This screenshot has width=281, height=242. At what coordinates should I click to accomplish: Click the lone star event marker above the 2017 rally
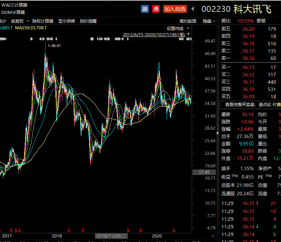coord(31,39)
